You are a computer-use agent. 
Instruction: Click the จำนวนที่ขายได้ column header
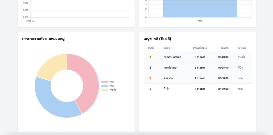pos(200,48)
